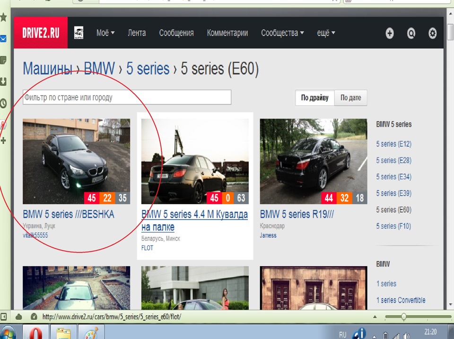Click the plus icon in Opera sidebar
This screenshot has width=454, height=339.
point(3,141)
